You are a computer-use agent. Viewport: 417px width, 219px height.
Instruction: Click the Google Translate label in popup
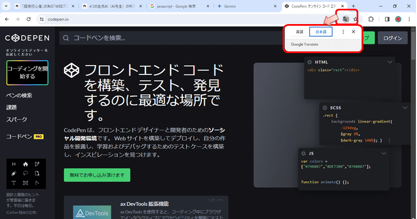pos(305,44)
